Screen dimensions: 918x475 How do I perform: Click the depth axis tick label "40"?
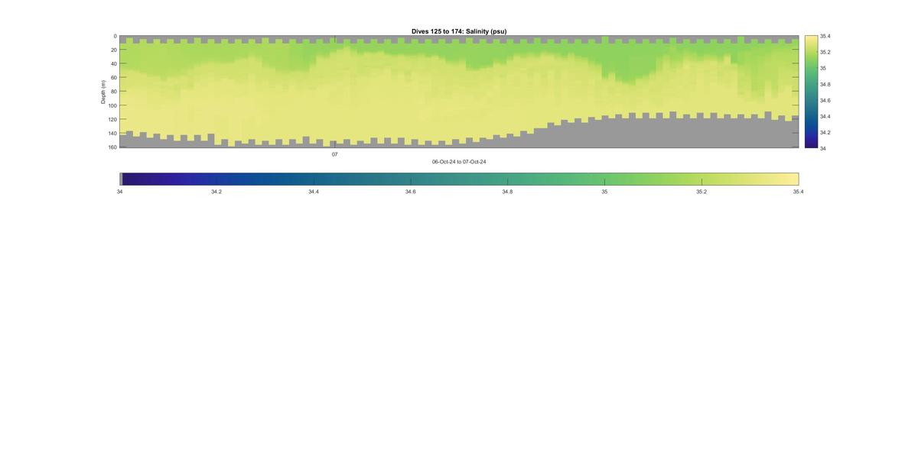(x=114, y=63)
